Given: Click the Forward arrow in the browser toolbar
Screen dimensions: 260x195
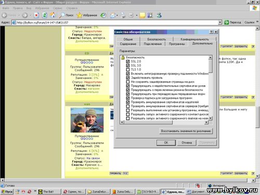Looking at the screenshot, I should click(25, 15).
